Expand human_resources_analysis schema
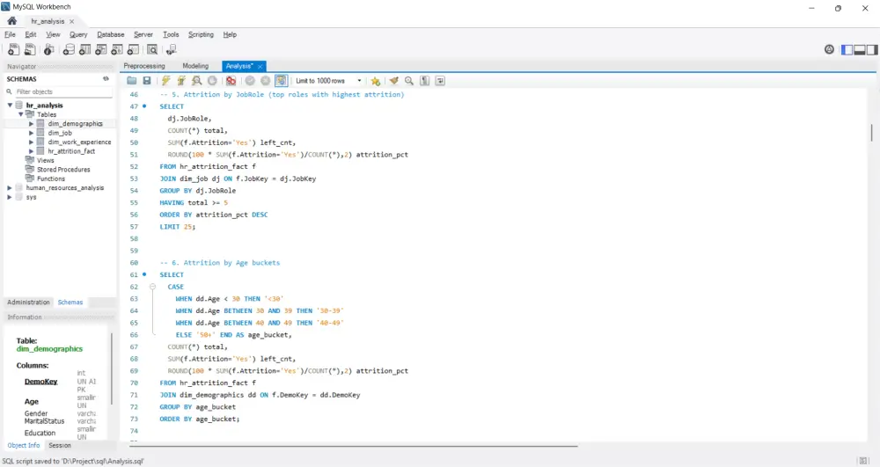 coord(10,188)
